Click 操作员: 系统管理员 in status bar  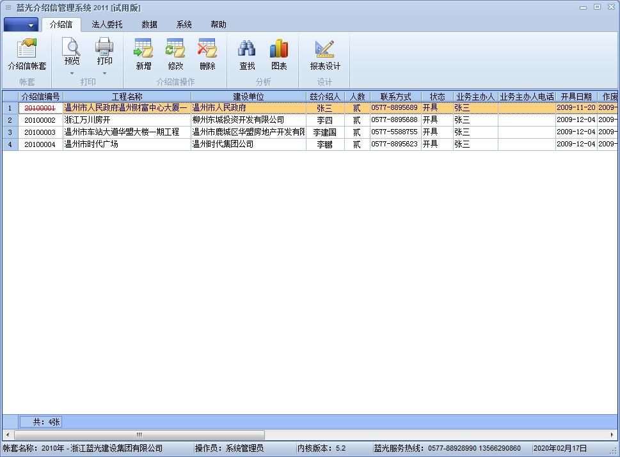[x=229, y=448]
